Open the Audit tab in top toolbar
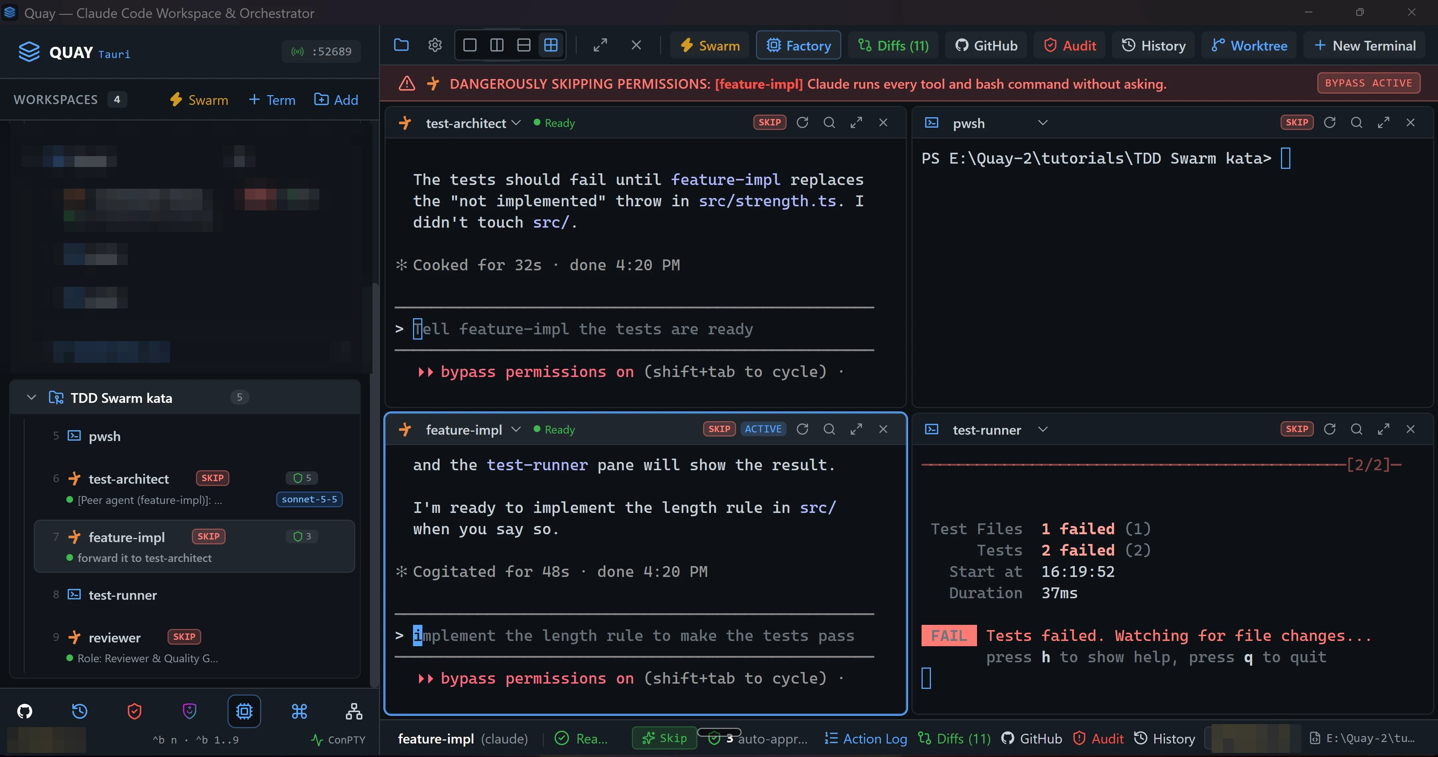The image size is (1438, 757). coord(1070,45)
